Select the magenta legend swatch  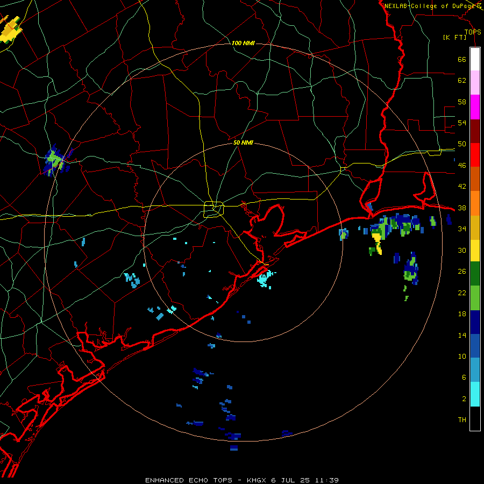475,107
